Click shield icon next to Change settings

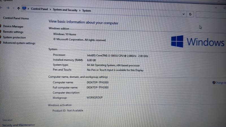coord(214,83)
